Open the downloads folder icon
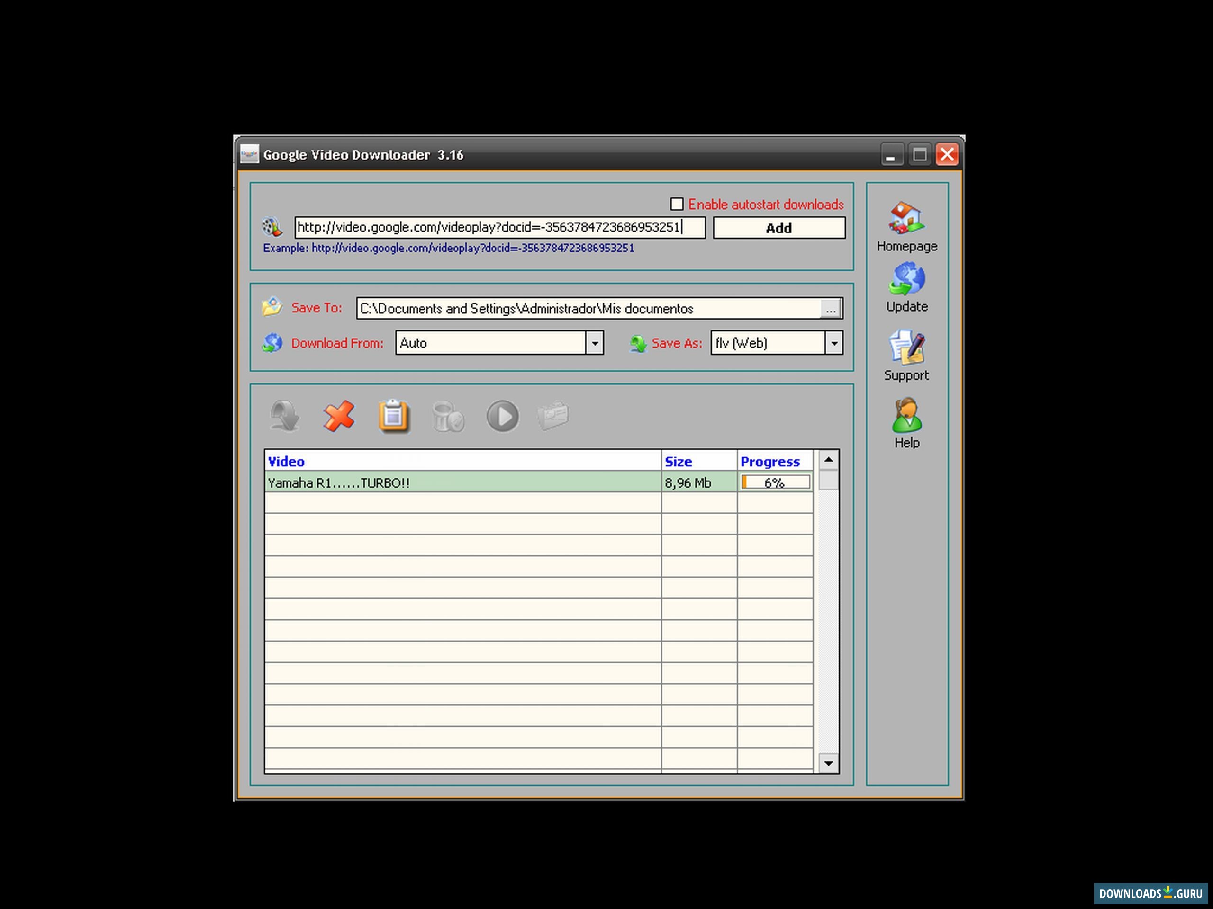This screenshot has height=909, width=1213. [x=553, y=417]
